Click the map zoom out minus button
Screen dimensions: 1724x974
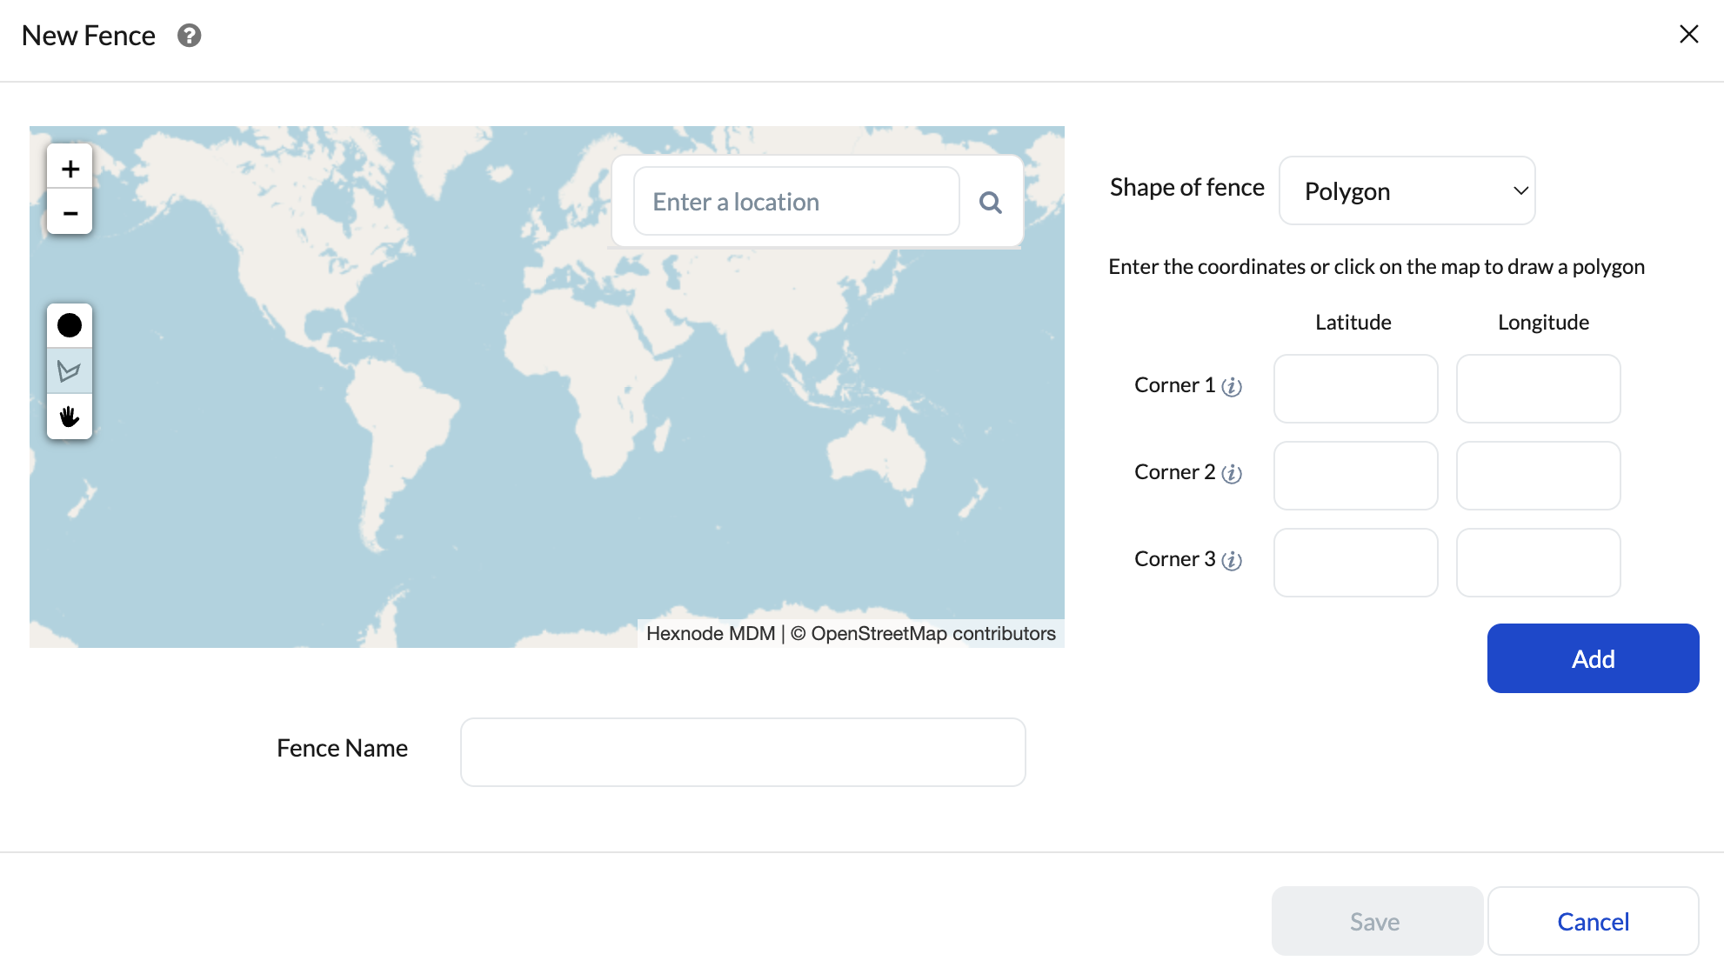[x=70, y=213]
